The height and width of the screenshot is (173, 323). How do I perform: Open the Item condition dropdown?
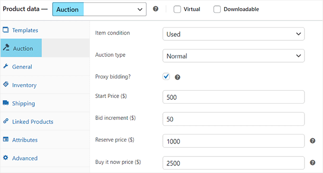pyautogui.click(x=233, y=34)
